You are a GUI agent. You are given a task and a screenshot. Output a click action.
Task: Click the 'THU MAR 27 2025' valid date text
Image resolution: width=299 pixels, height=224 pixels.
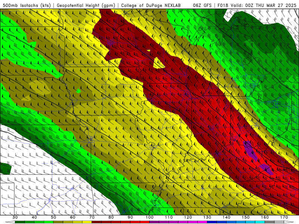[276, 5]
